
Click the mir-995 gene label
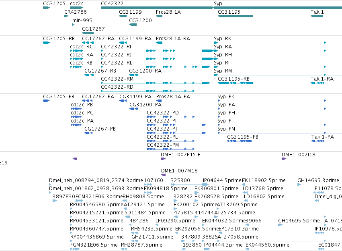click(82, 20)
